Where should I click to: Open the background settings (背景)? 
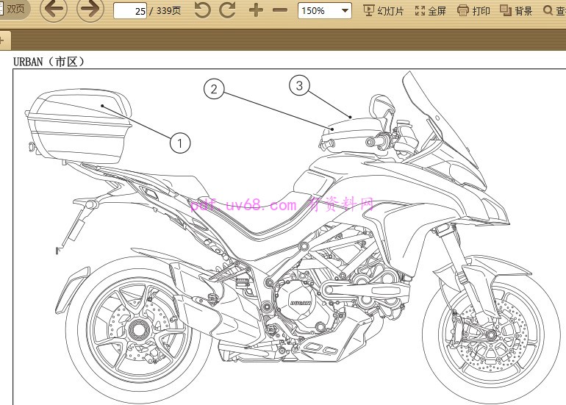517,10
